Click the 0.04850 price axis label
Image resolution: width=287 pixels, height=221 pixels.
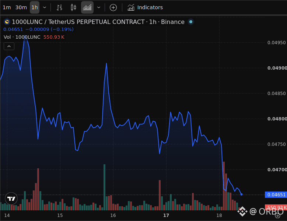coord(277,94)
